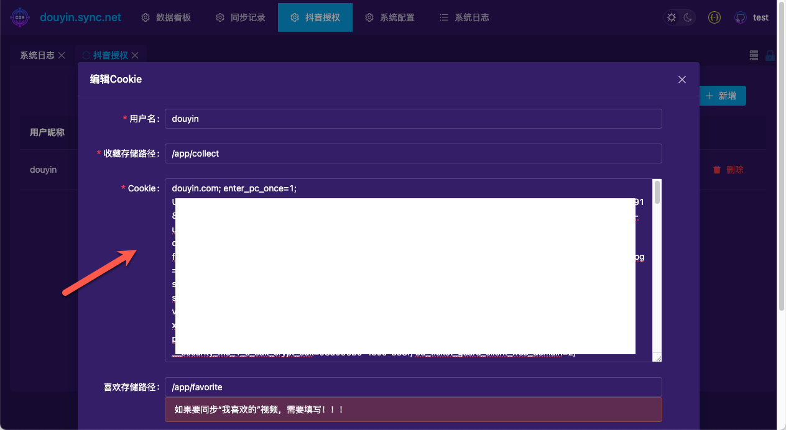Click the gear icon beside 系统配置
The height and width of the screenshot is (430, 786).
pos(369,17)
